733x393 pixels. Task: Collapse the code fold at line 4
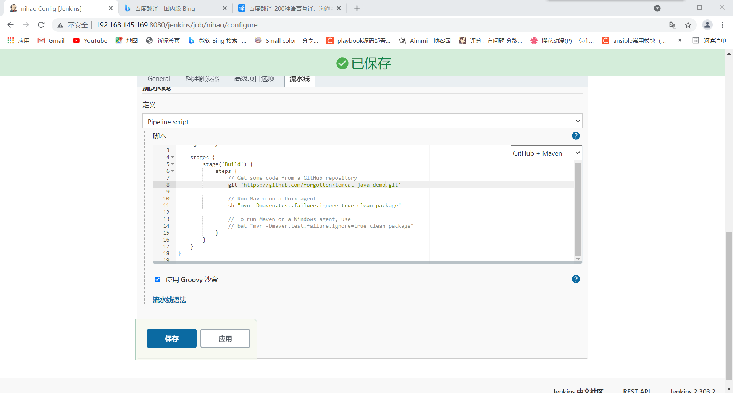tap(173, 157)
